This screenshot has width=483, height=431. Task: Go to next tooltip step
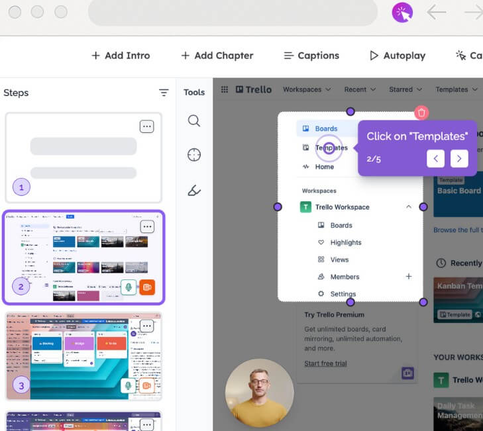tap(459, 158)
